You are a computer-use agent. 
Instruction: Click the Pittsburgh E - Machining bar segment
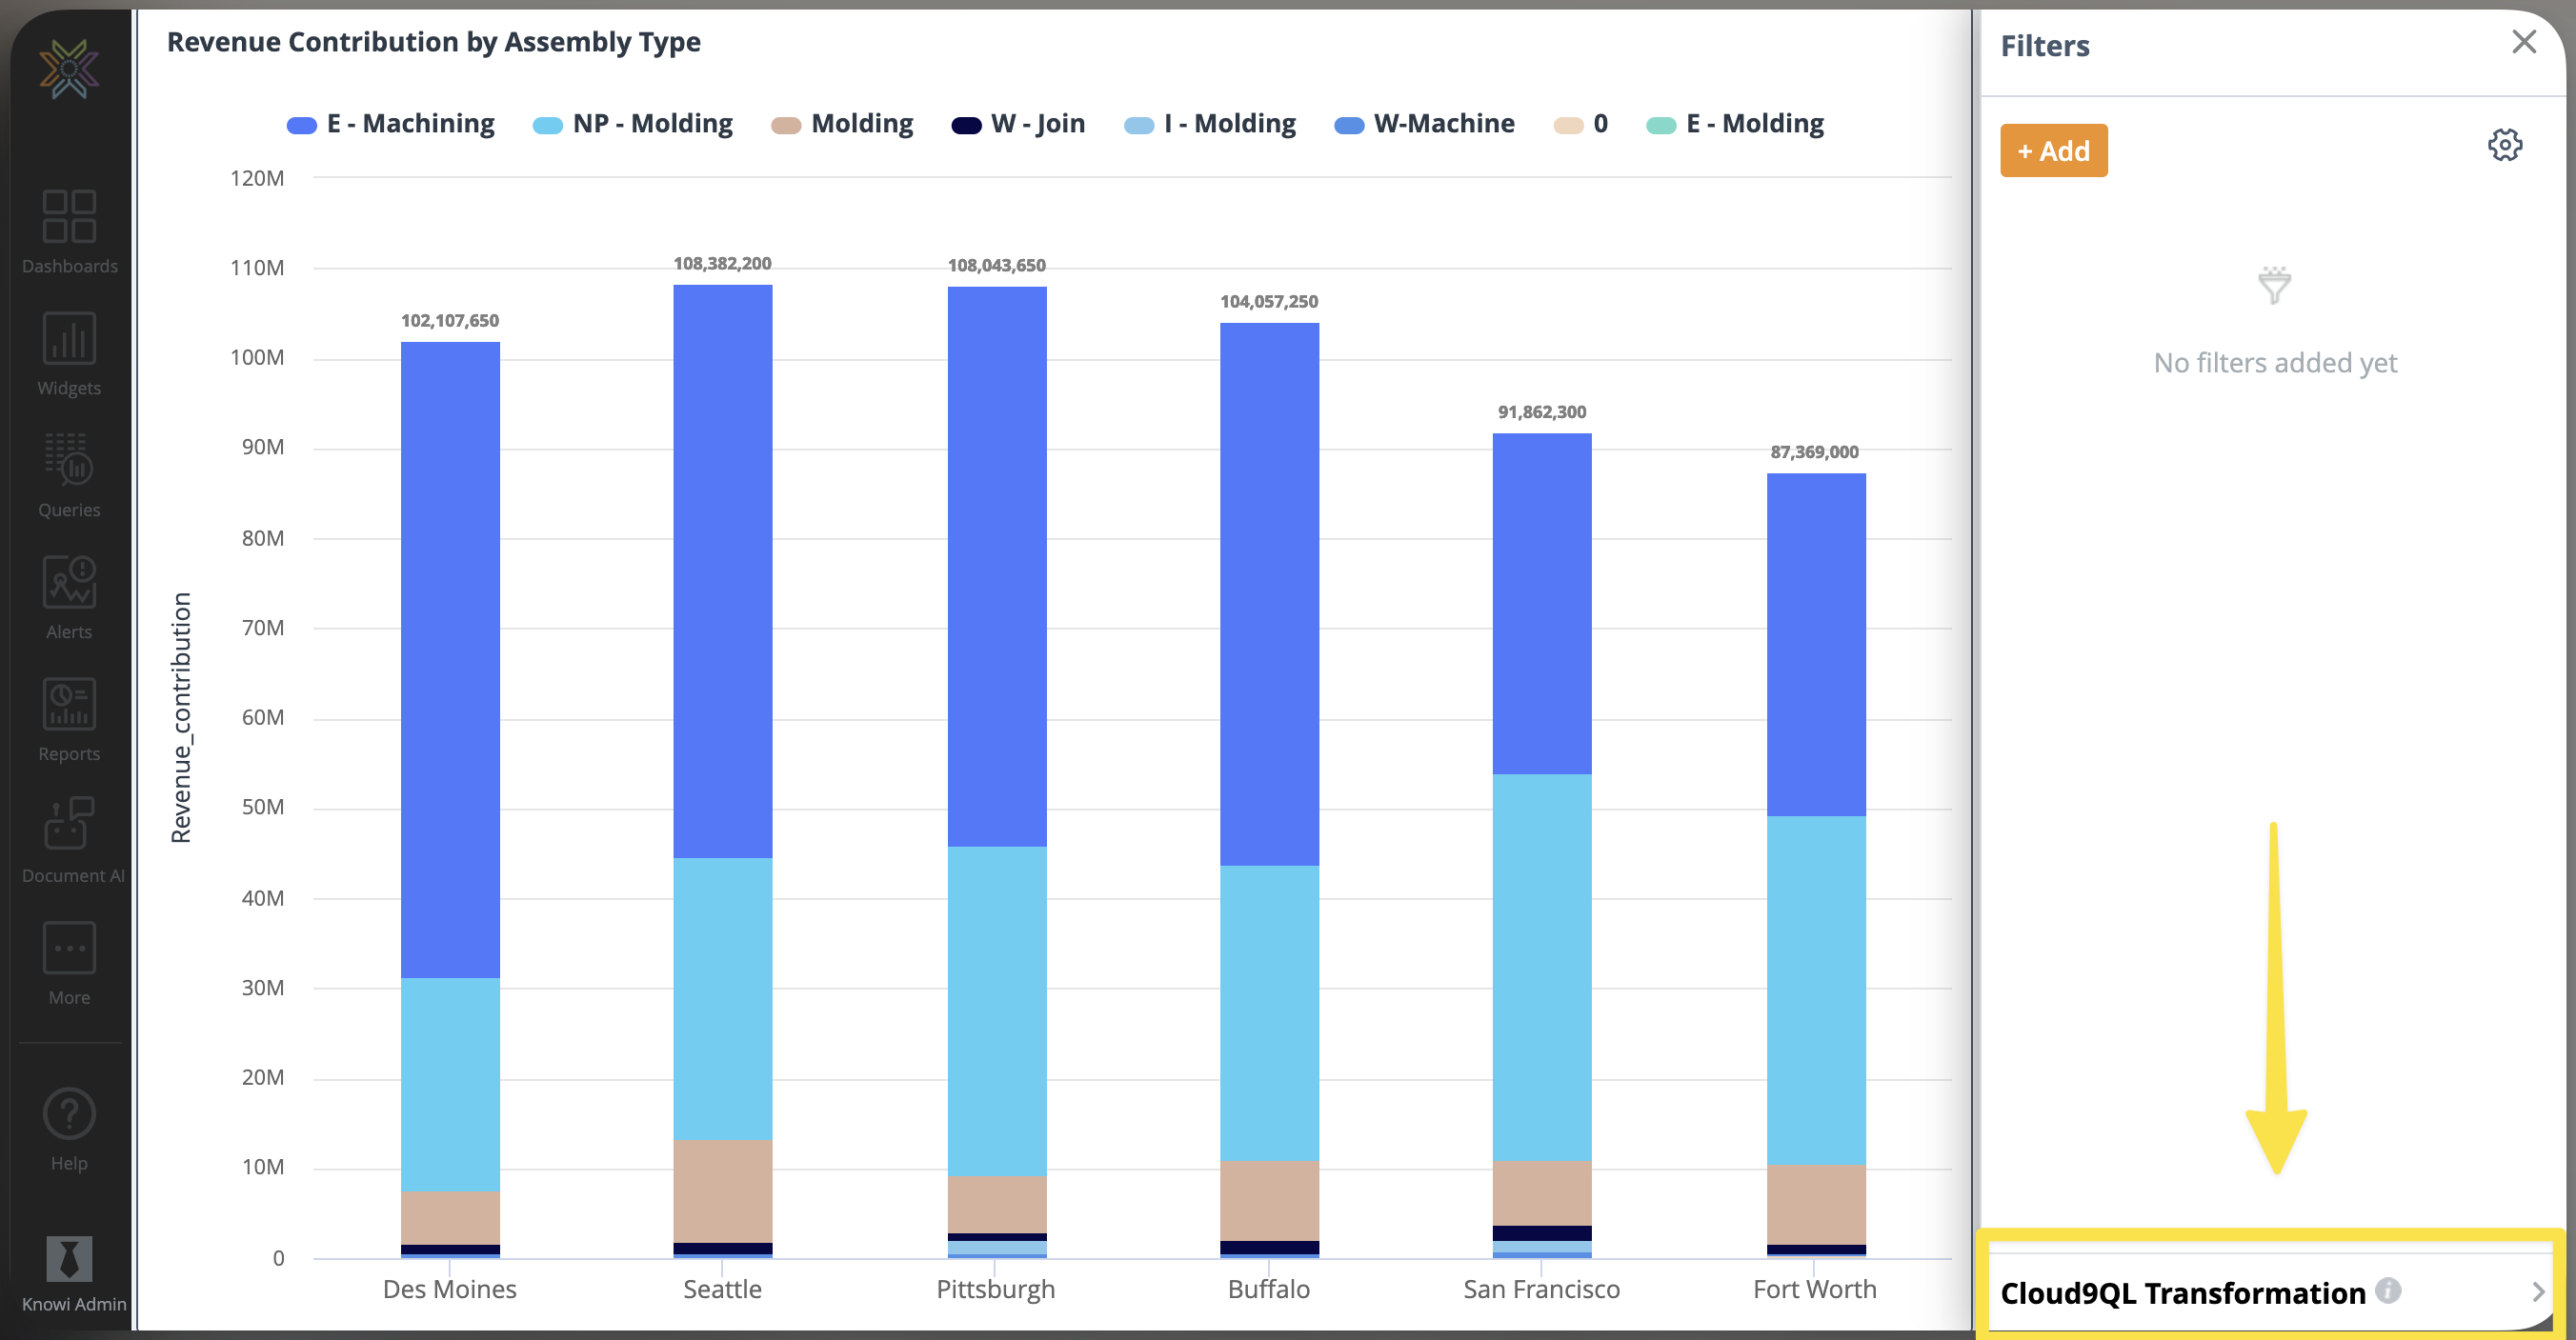997,567
